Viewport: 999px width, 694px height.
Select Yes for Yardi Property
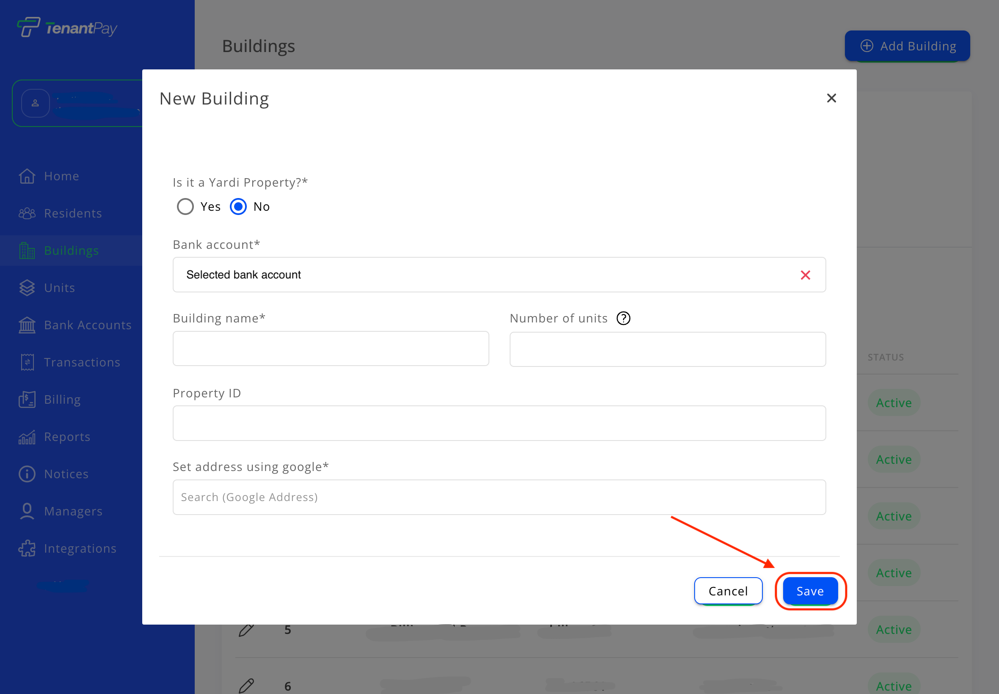click(x=185, y=207)
